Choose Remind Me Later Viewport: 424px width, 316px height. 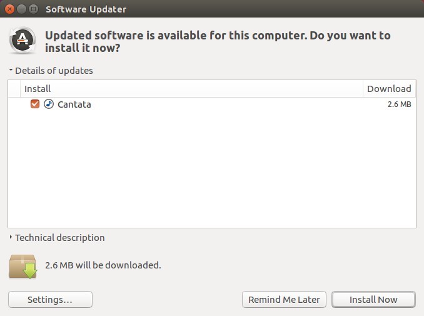pos(284,300)
